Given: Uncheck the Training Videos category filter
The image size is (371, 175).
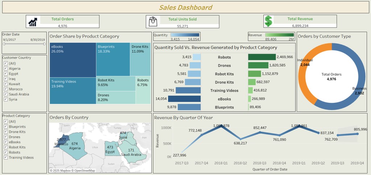Looking at the screenshot, I should [5, 157].
